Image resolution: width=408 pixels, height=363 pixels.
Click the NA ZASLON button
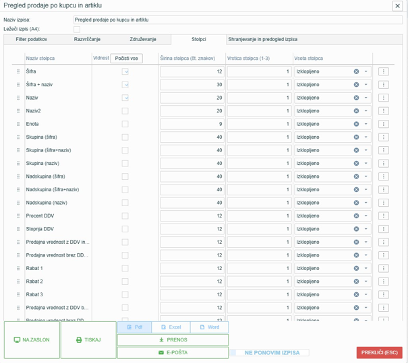(x=32, y=340)
